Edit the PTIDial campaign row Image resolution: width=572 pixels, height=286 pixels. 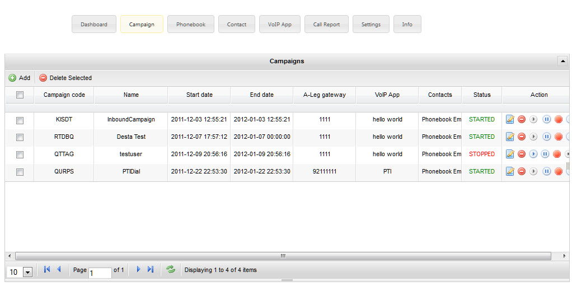[x=510, y=171]
